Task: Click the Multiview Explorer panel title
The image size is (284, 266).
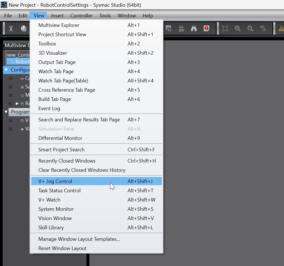Action: point(17,45)
